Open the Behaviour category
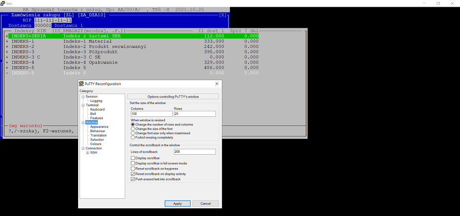460x216 pixels. [x=98, y=131]
